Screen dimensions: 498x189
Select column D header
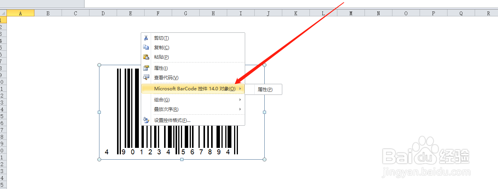[103, 13]
